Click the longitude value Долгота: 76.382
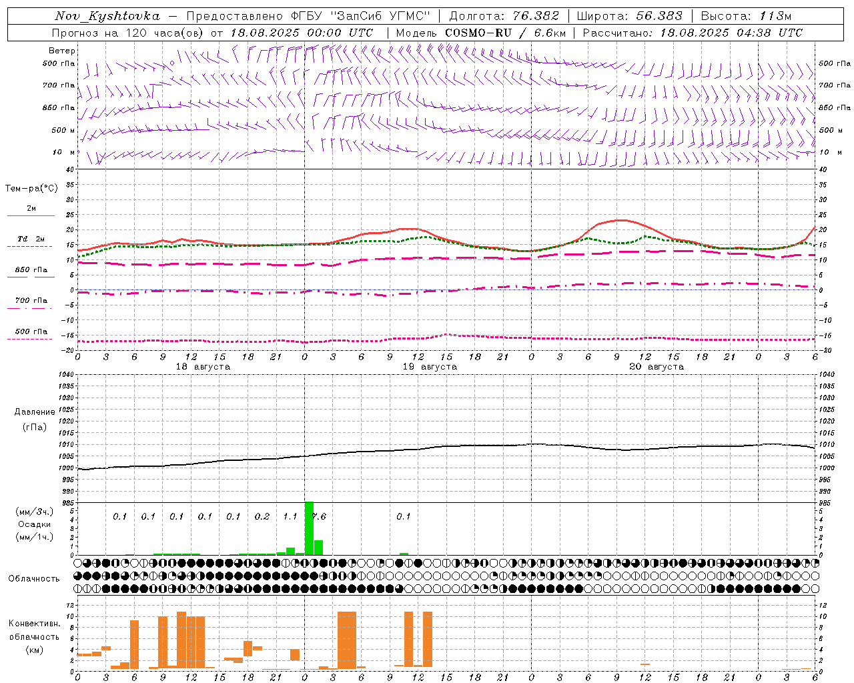 [x=504, y=16]
